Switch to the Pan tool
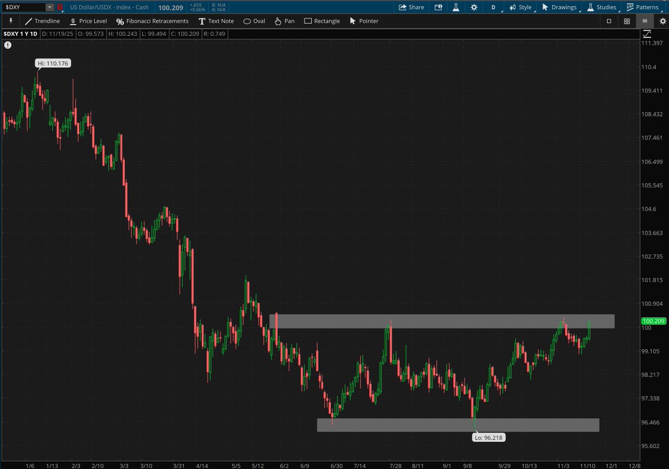Image resolution: width=669 pixels, height=469 pixels. (x=284, y=21)
